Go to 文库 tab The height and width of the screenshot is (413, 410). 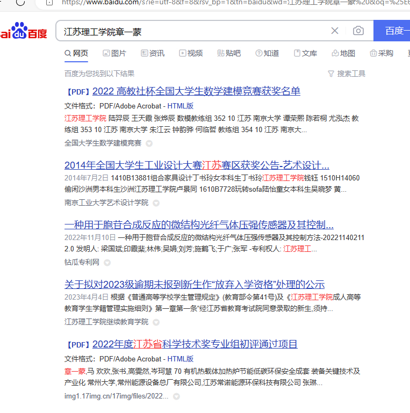point(305,54)
